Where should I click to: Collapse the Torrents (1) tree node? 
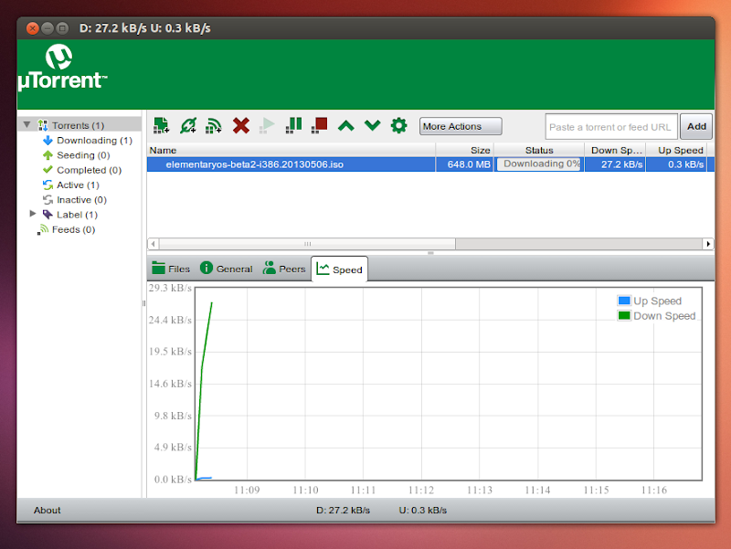[27, 125]
